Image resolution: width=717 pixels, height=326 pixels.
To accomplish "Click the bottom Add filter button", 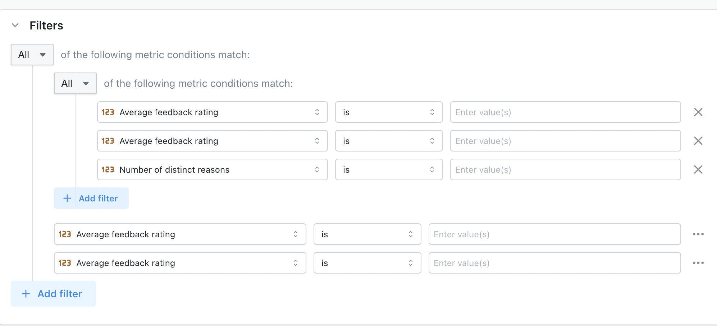I will pyautogui.click(x=53, y=293).
